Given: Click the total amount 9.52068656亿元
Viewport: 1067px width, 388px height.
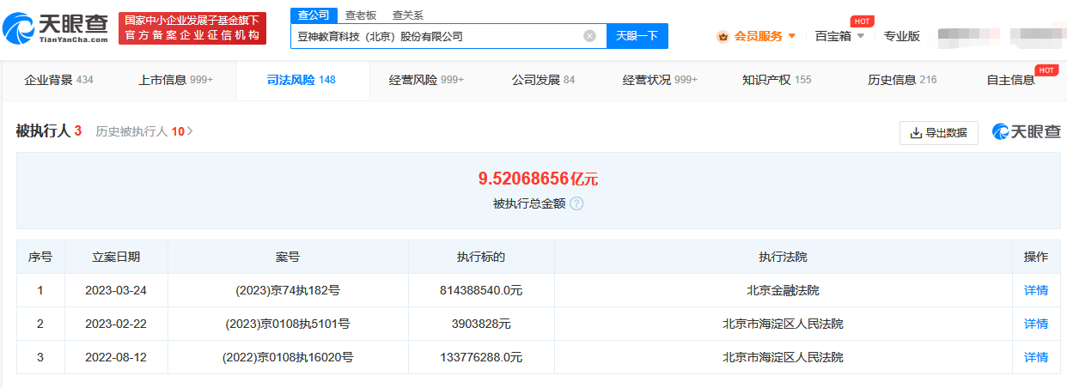Looking at the screenshot, I should point(538,179).
